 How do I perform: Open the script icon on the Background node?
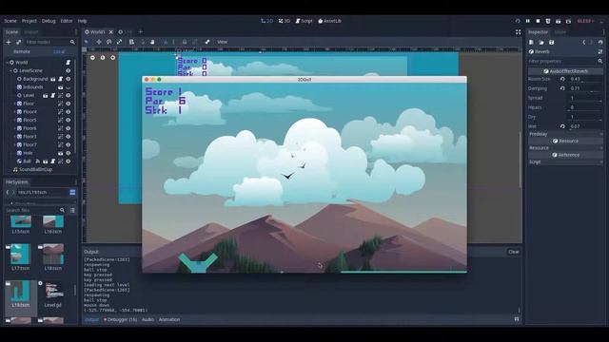point(61,79)
